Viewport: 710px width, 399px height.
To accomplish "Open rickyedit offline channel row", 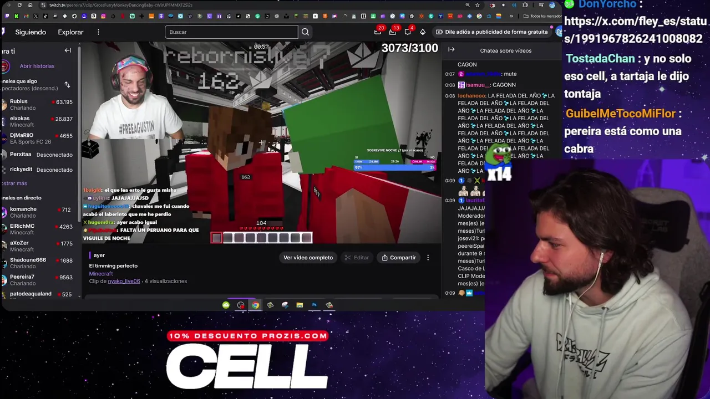I will coord(37,170).
